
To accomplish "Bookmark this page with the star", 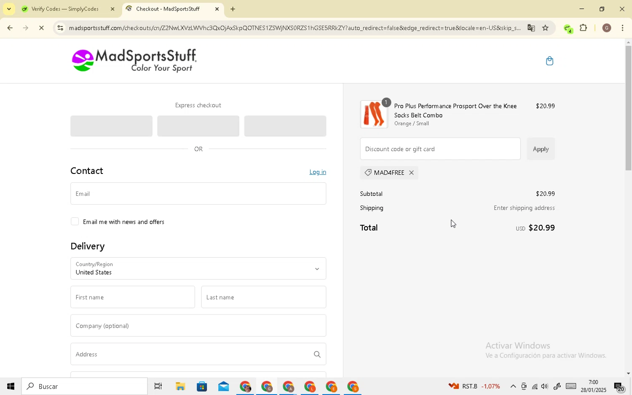I will click(545, 28).
